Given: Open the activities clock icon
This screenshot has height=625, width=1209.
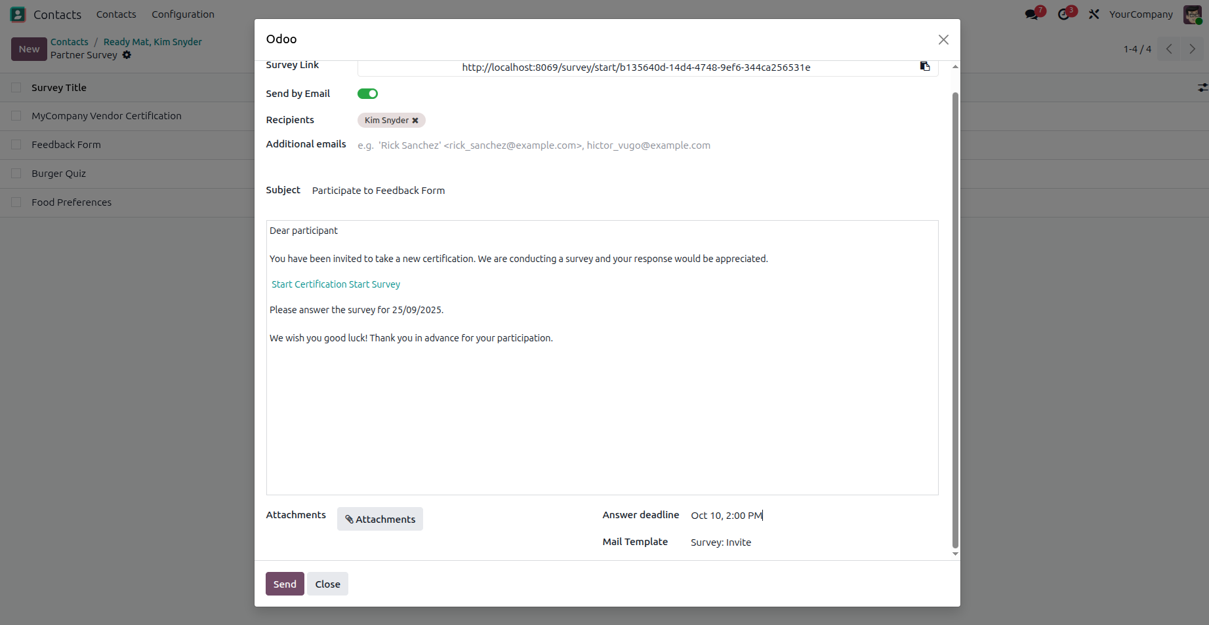Looking at the screenshot, I should pos(1063,14).
